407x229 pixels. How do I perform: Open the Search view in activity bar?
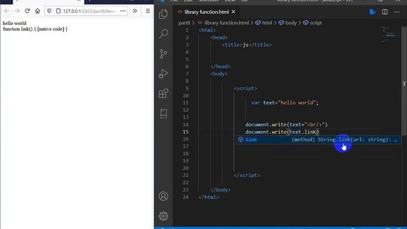tap(163, 34)
